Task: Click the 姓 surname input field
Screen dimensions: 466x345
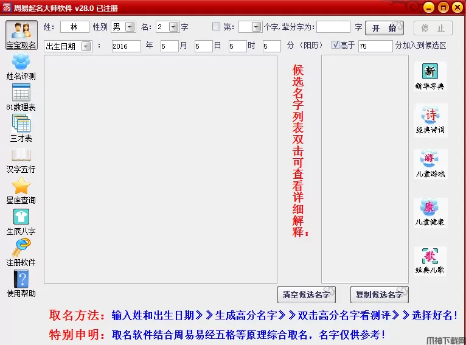Action: click(x=74, y=27)
